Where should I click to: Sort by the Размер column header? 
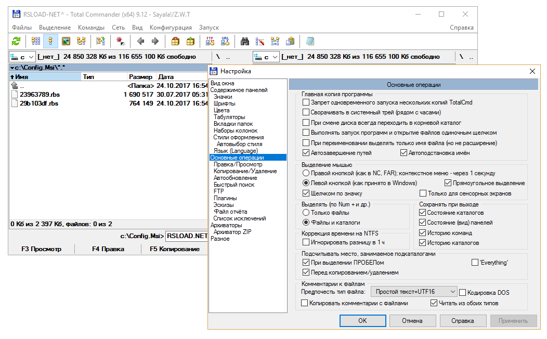click(140, 77)
